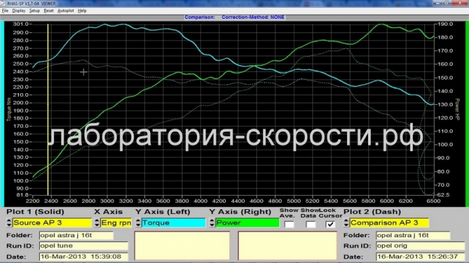This screenshot has height=263, width=469.
Task: Uncheck the Lock Cursor checkbox
Action: click(x=331, y=224)
